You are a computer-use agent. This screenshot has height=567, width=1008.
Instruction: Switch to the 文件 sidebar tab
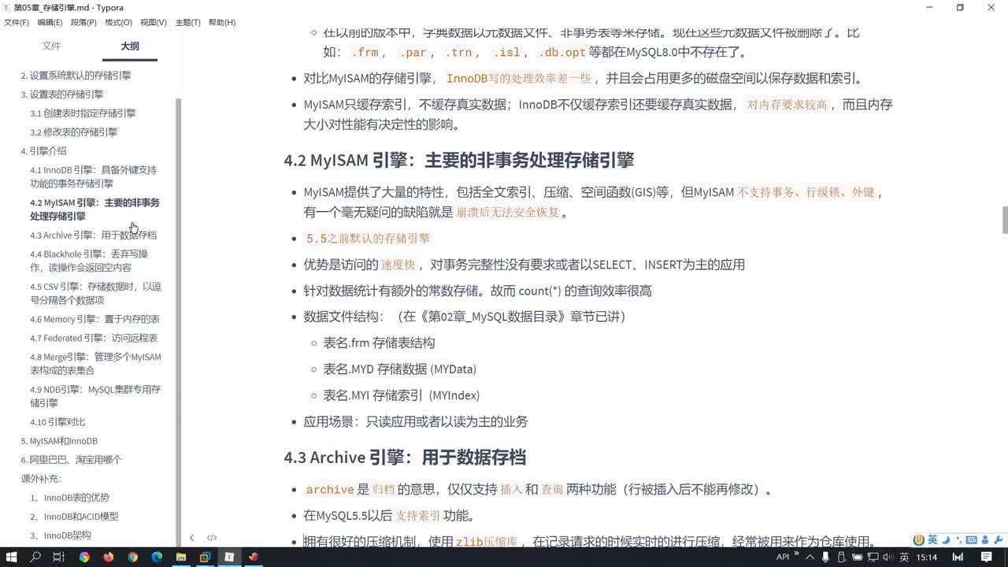[x=51, y=46]
